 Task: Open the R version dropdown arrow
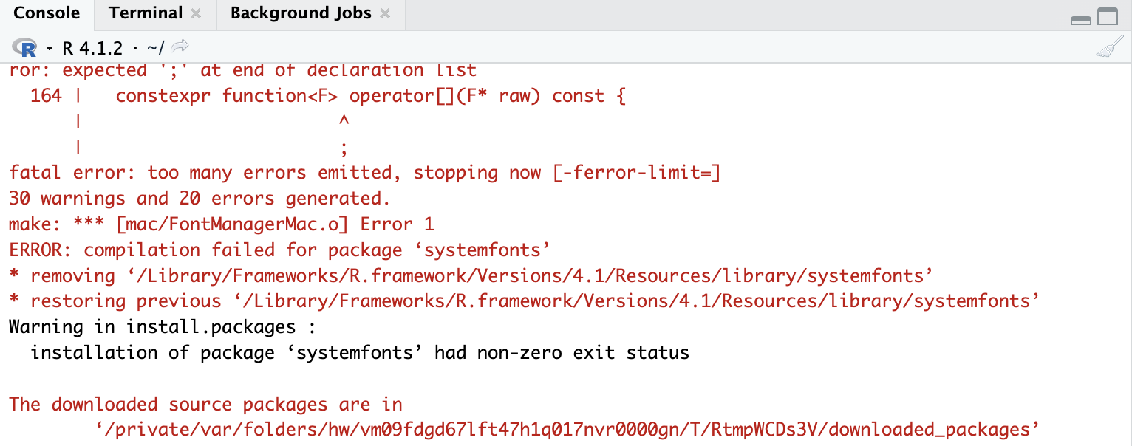pyautogui.click(x=50, y=49)
